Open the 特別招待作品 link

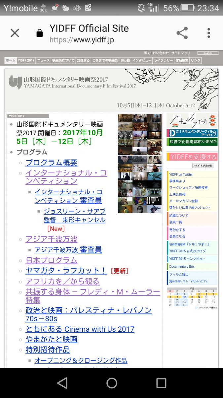tap(48, 350)
